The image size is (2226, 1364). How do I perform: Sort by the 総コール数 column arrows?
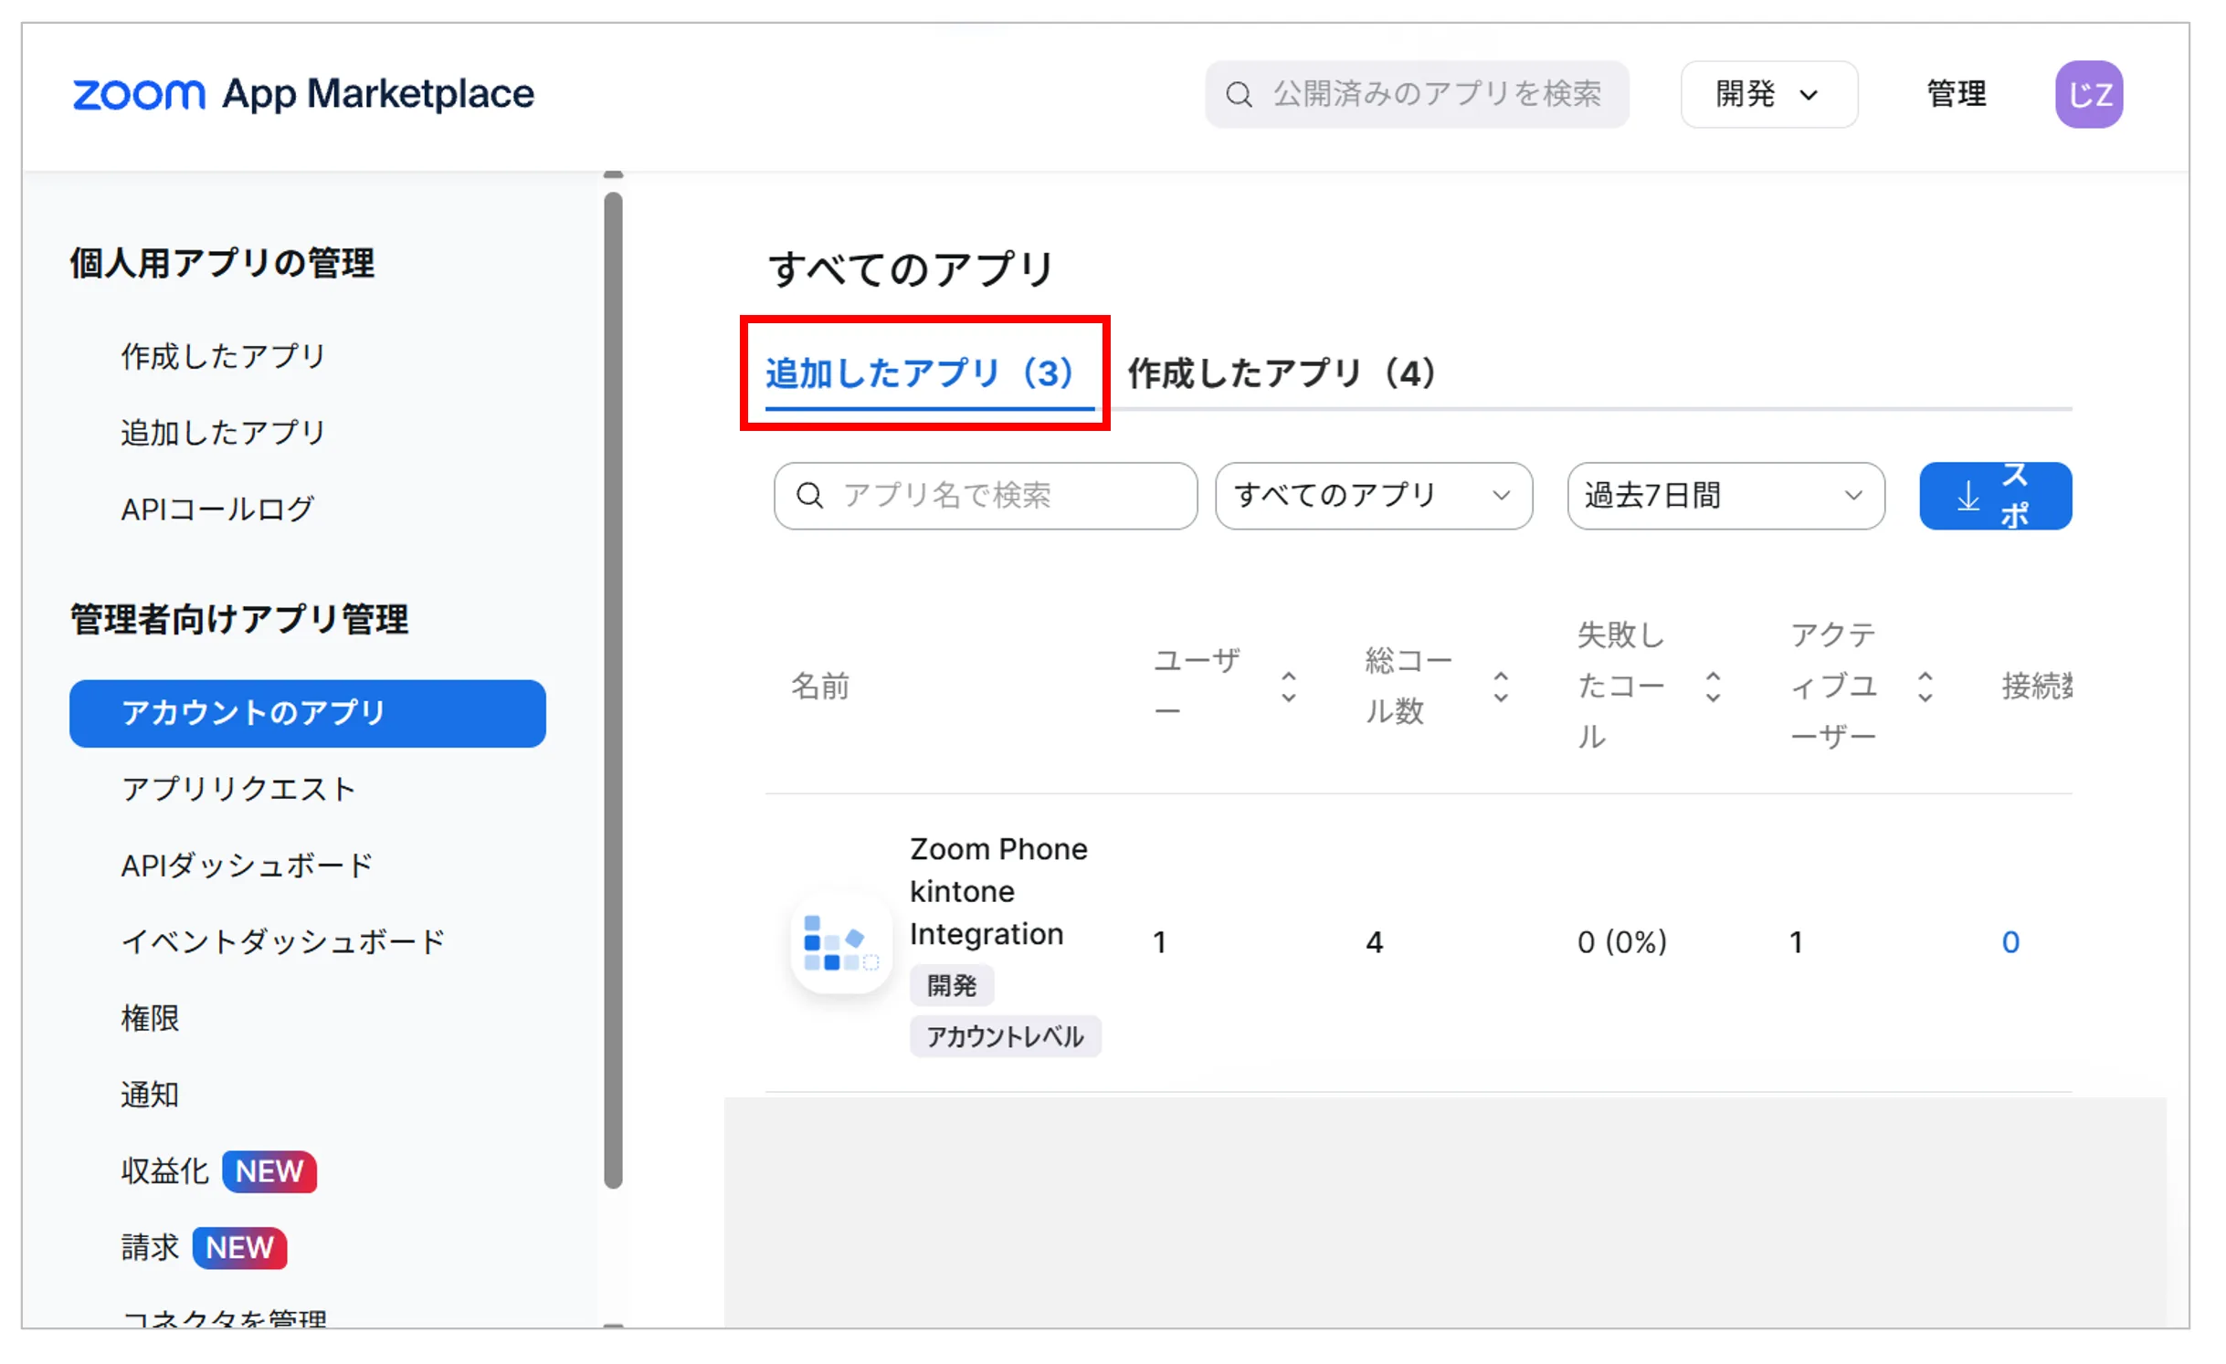(x=1501, y=686)
